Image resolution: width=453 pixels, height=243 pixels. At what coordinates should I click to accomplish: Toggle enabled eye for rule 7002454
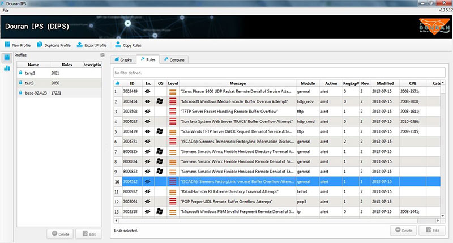click(148, 101)
